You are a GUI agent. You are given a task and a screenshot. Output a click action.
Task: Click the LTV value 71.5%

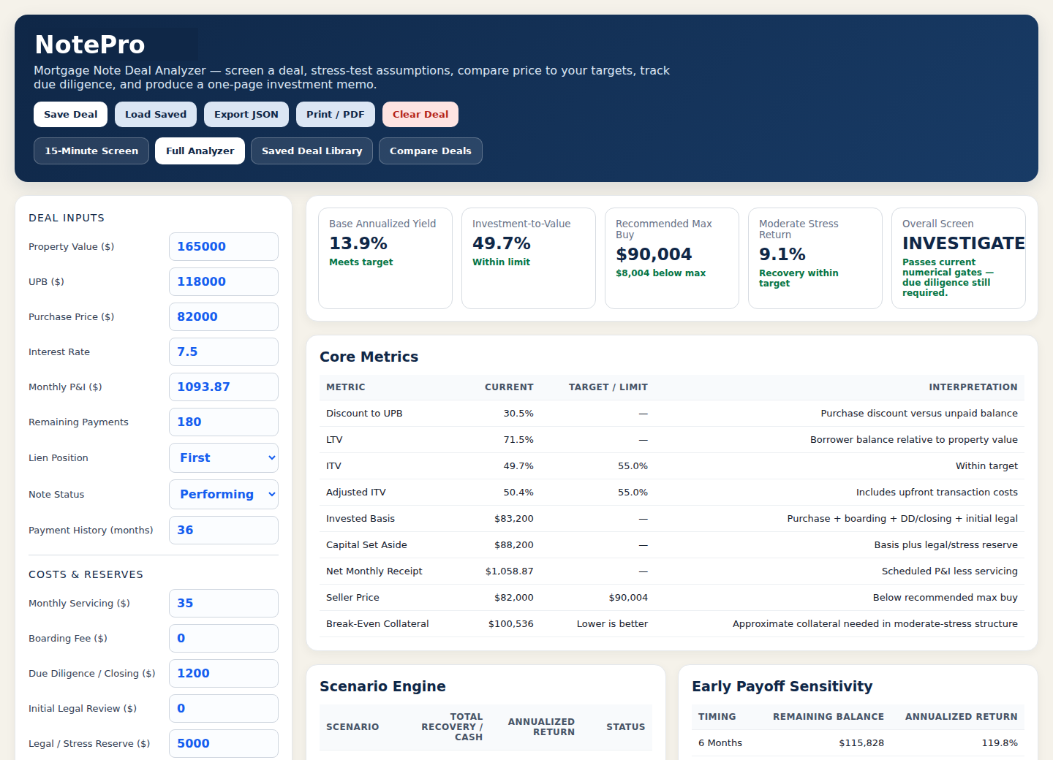(x=518, y=440)
